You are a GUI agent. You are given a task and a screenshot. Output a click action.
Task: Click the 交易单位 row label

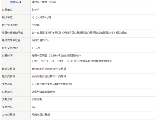coord(7,10)
